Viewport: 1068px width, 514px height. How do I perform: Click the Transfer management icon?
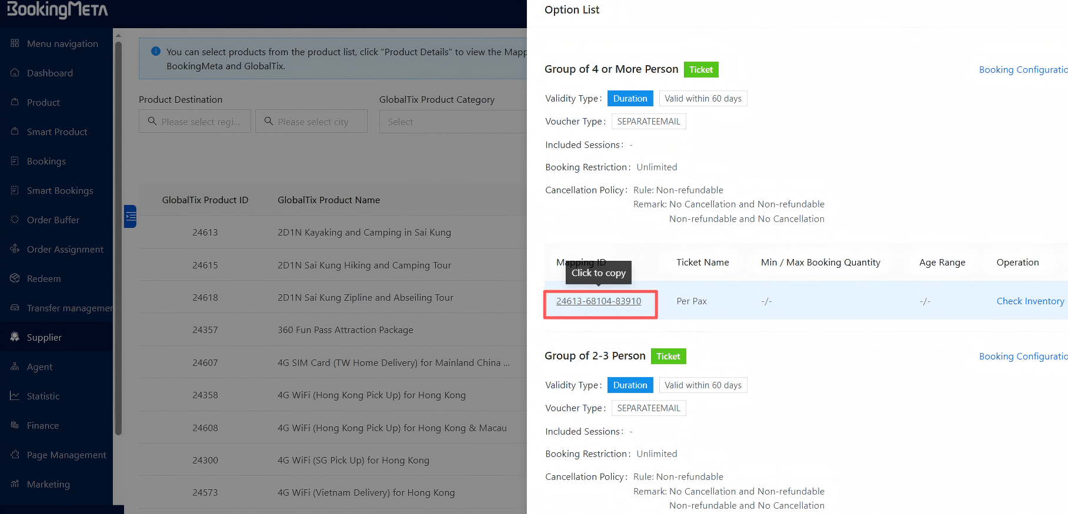point(15,308)
